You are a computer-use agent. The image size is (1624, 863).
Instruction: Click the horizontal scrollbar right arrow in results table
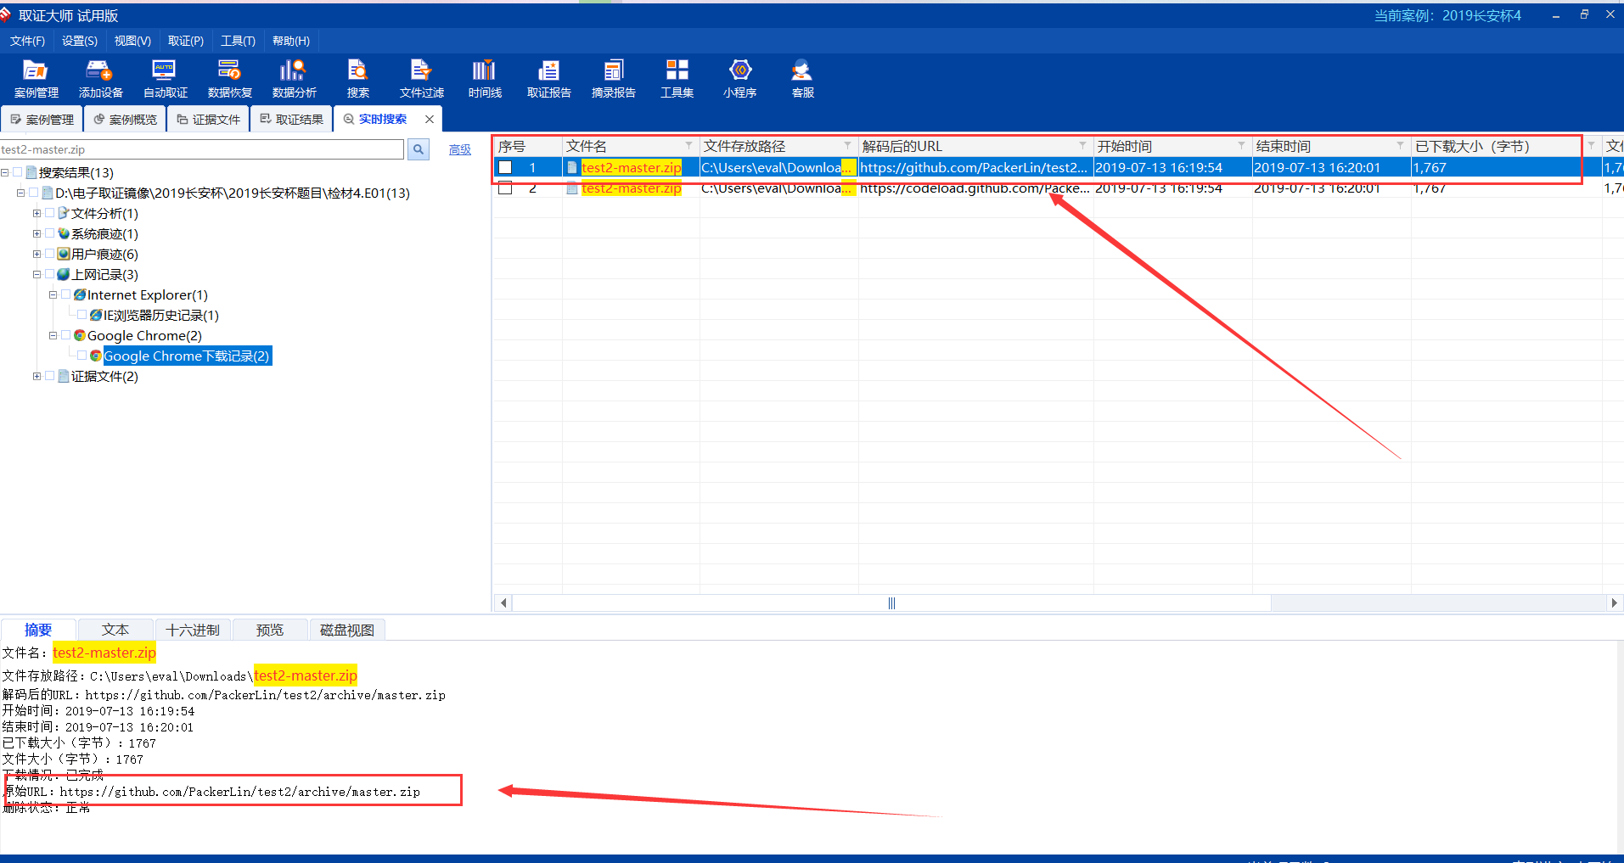(1614, 603)
